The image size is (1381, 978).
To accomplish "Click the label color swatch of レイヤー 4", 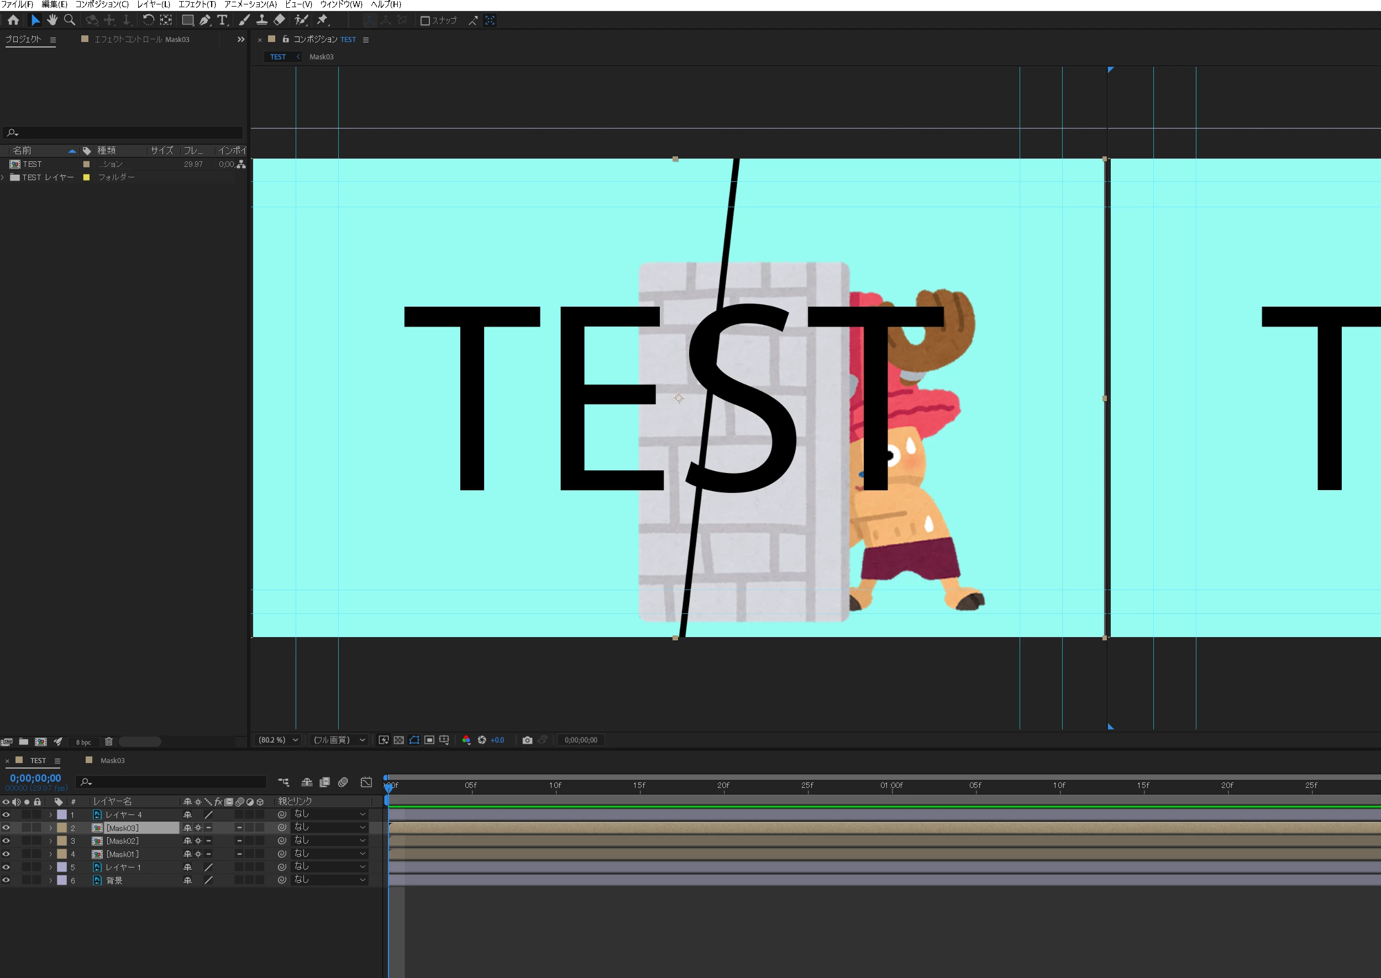I will tap(62, 815).
